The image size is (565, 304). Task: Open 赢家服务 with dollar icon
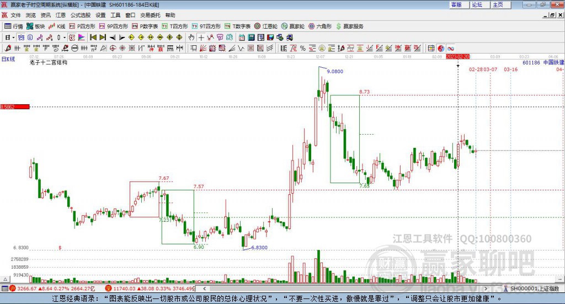(x=349, y=26)
